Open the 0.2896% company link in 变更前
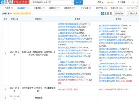The width and height of the screenshot is (139, 102). [x=71, y=39]
